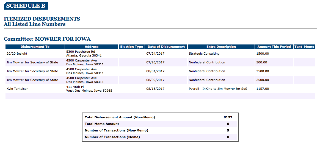Image resolution: width=320 pixels, height=143 pixels.
Task: Click the Memo column header
Action: tap(309, 47)
